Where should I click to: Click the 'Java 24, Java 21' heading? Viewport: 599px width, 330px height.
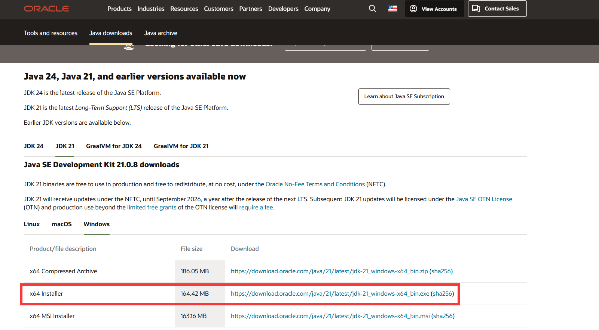[135, 77]
